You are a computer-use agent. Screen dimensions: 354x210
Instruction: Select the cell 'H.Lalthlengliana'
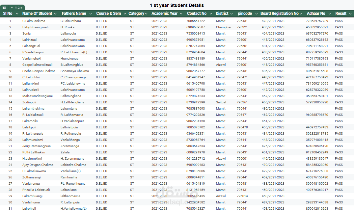[x=72, y=102]
